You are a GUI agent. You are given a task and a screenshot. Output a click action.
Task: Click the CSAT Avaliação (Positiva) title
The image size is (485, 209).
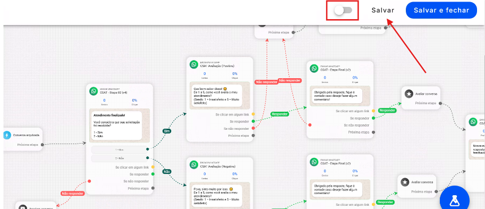217,66
